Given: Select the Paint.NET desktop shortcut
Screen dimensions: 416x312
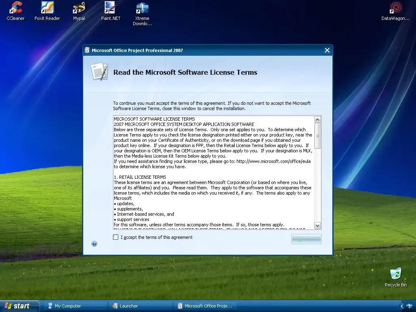Looking at the screenshot, I should 110,11.
